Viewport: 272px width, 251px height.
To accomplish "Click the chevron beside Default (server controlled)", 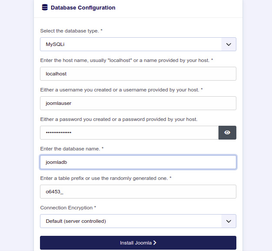I will pyautogui.click(x=229, y=221).
